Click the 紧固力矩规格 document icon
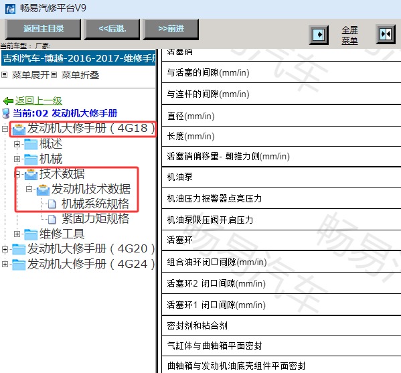 52,219
